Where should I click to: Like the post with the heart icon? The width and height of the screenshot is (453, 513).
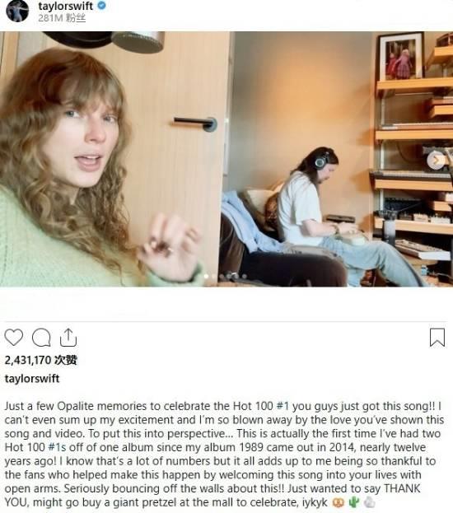click(x=14, y=338)
